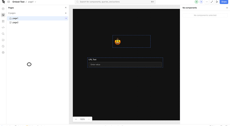Click the green V user avatar
Image resolution: width=230 pixels, height=126 pixels.
coord(196,2)
